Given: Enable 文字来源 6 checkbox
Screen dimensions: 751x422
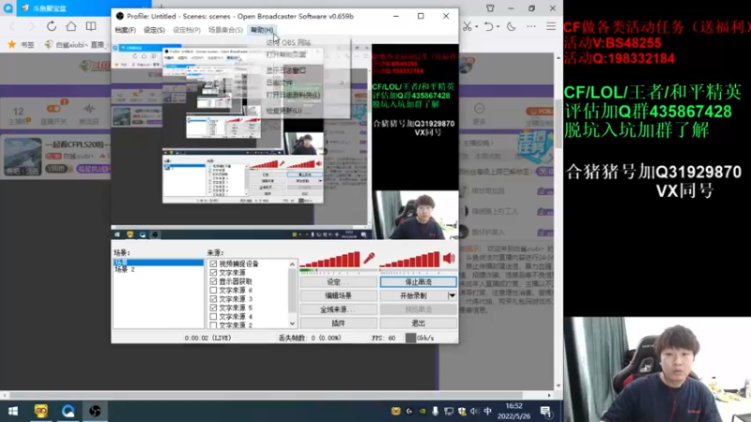Looking at the screenshot, I should click(213, 290).
